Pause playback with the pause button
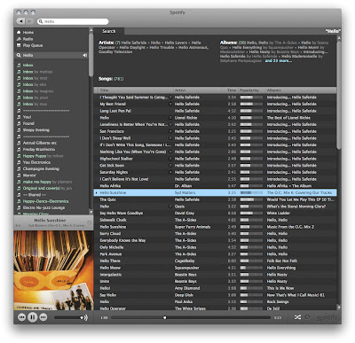This screenshot has width=355, height=343. pos(33,317)
